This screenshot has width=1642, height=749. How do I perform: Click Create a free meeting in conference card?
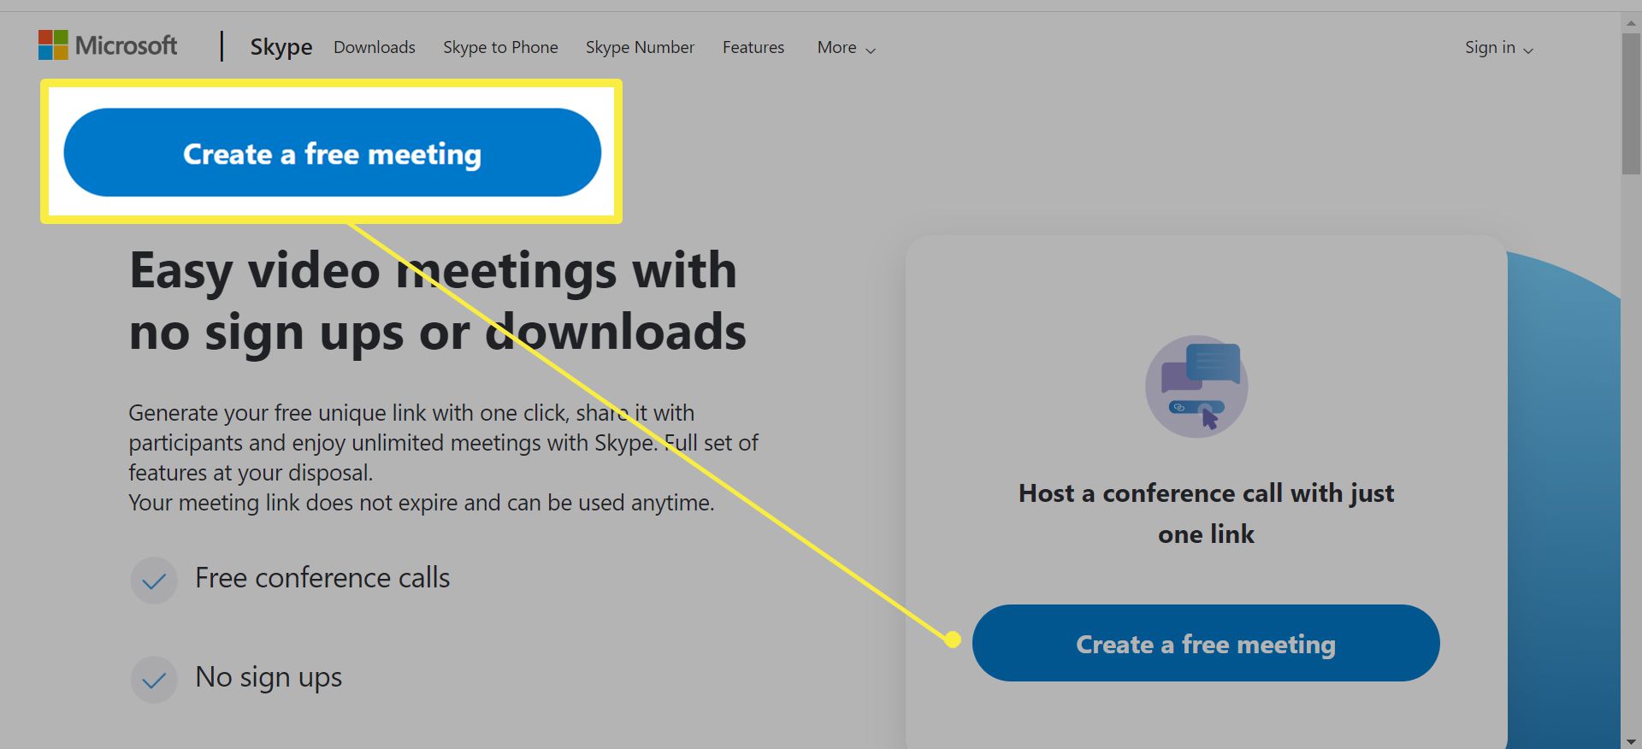[1205, 643]
